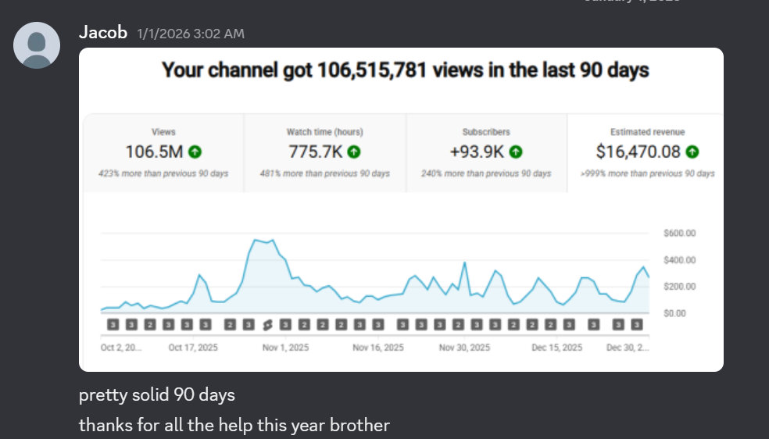This screenshot has height=439, width=769.
Task: Click the 'Nov 30, 2025' date label
Action: pyautogui.click(x=464, y=348)
